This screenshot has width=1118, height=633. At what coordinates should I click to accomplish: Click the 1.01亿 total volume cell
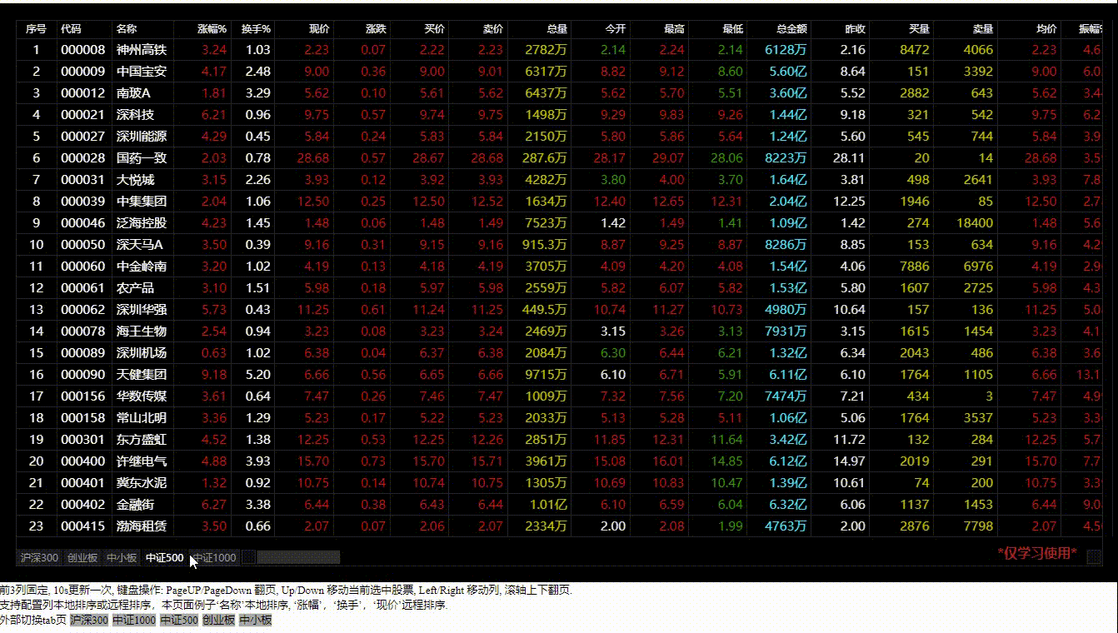pos(548,505)
